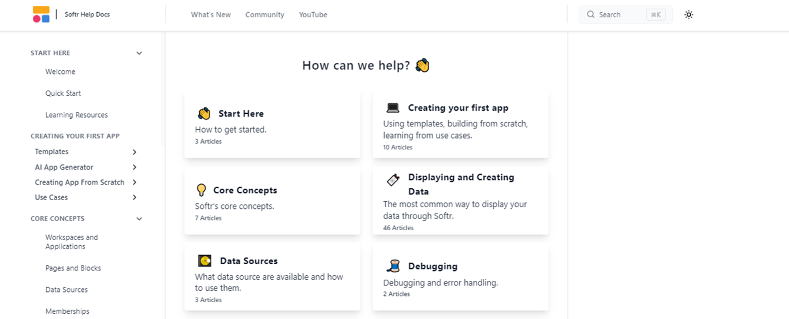Click the pencil icon on Displaying and Creating Data
The image size is (789, 319).
point(393,179)
